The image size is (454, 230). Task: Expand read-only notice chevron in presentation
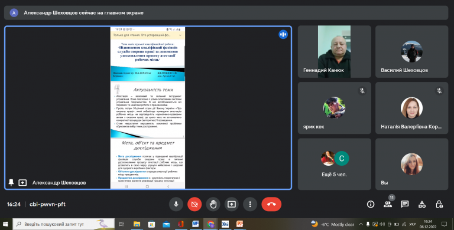[180, 35]
